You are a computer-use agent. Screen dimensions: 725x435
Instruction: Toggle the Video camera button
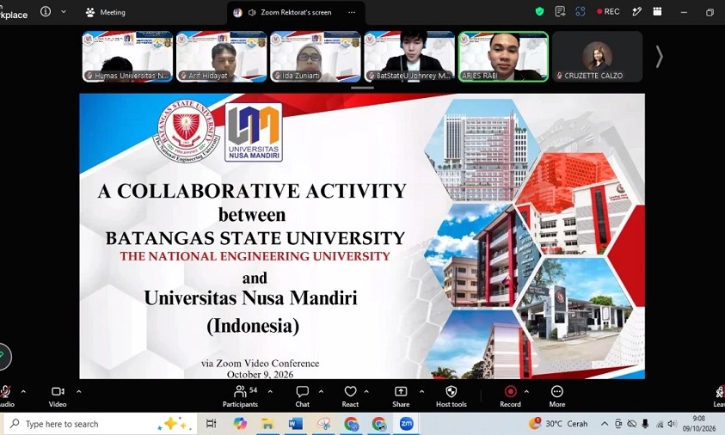click(x=58, y=396)
